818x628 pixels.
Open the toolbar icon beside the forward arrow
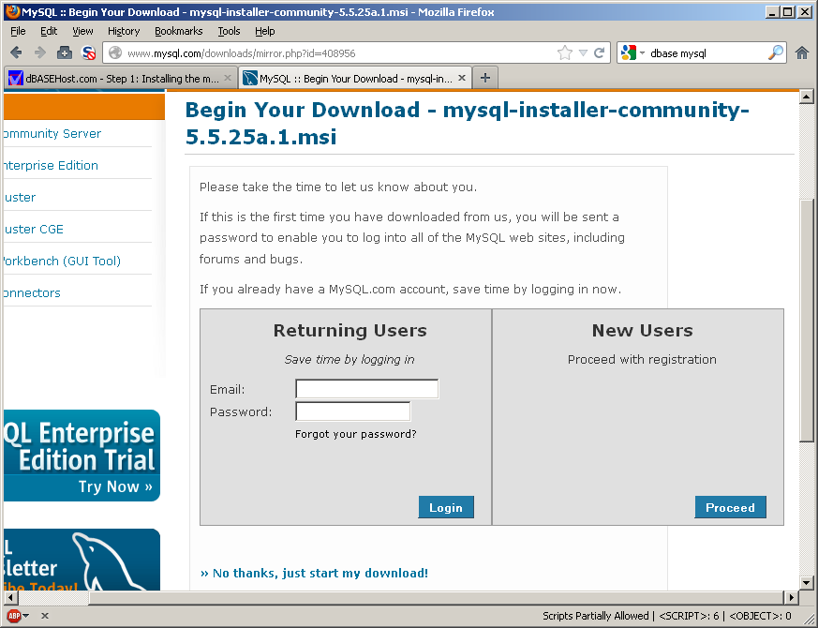65,52
